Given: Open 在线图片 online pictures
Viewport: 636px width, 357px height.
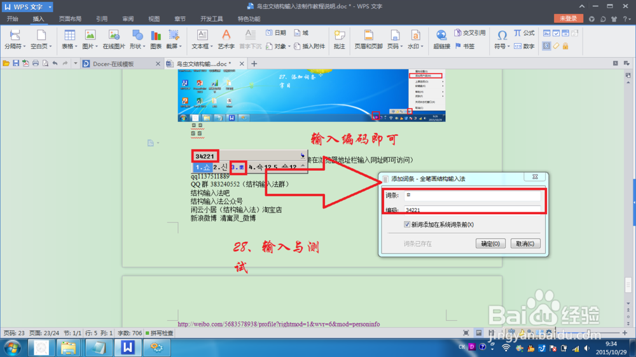Looking at the screenshot, I should (114, 40).
